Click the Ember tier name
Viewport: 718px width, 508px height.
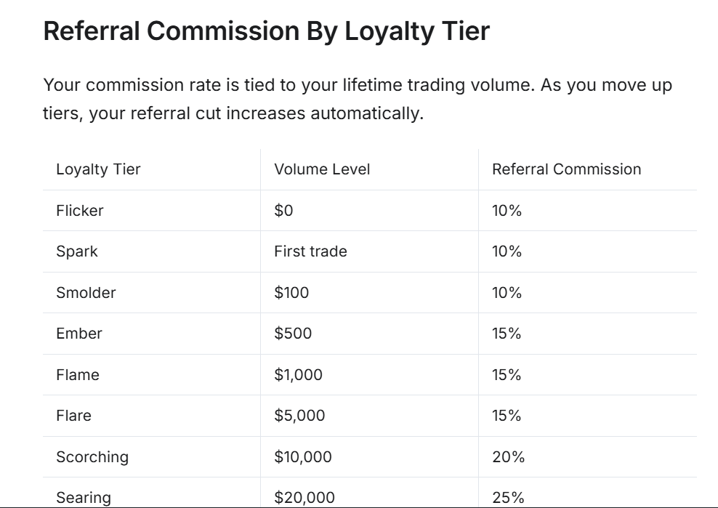coord(79,334)
